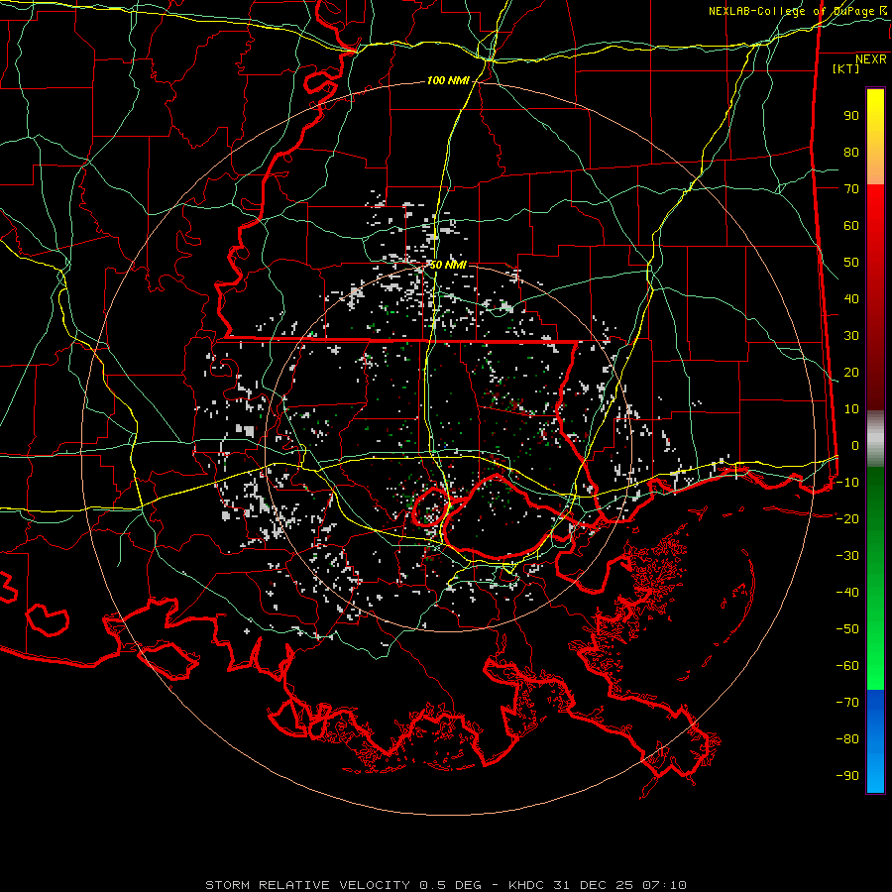Click the 40 value on velocity scale
This screenshot has width=892, height=892.
tap(851, 299)
